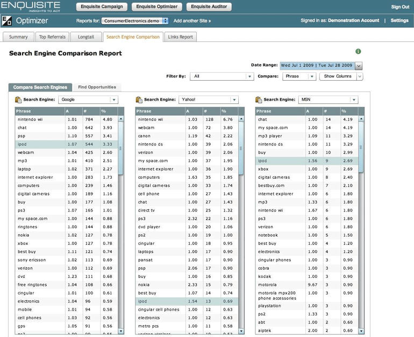Screen dimensions: 414x337
Task: Select highlighted 'ipod' row in Google table
Action: [x=67, y=144]
